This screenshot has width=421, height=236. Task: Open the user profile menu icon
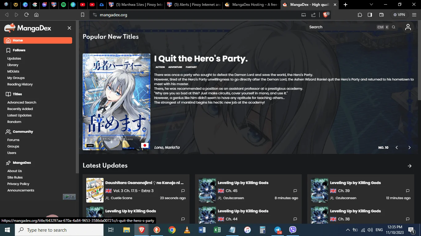pos(408,27)
